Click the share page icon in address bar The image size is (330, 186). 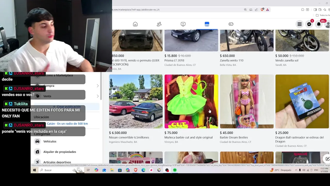coord(256,10)
